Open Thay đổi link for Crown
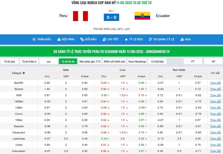Image resolution: width=223 pixels, height=154 pixels. 215,114
